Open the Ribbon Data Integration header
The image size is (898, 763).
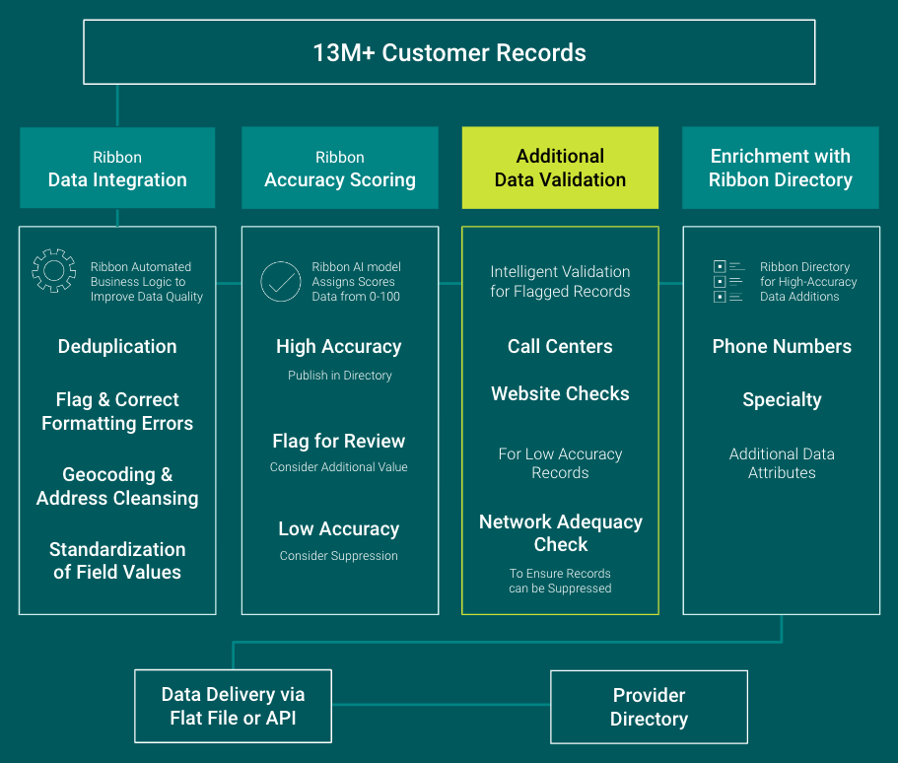coord(117,168)
